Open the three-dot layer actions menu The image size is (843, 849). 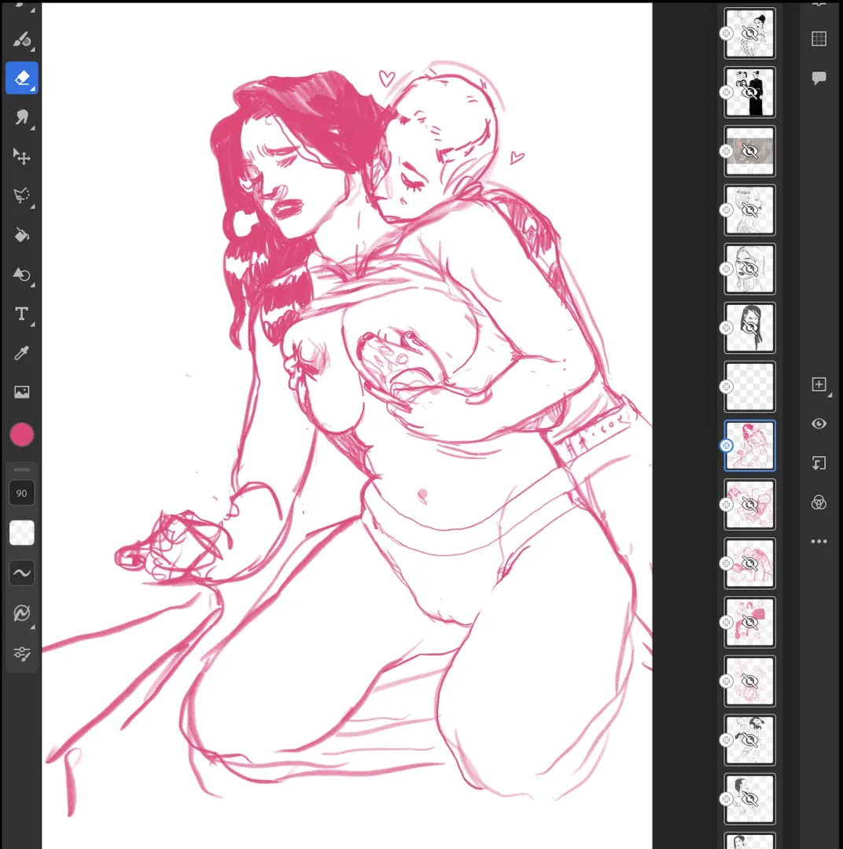819,542
